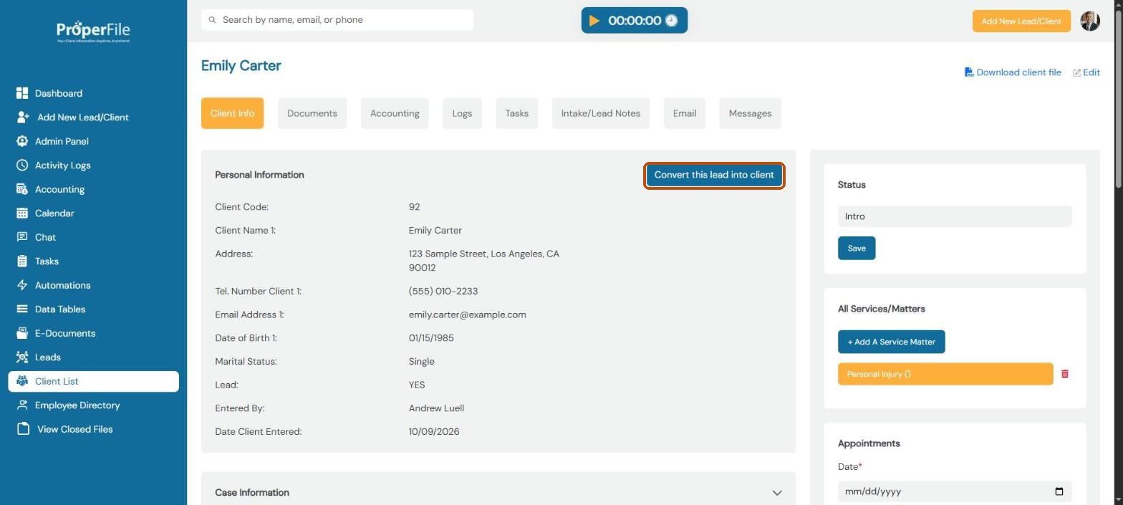Delete the Personal Injury service matter
This screenshot has height=505, width=1123.
[x=1065, y=374]
